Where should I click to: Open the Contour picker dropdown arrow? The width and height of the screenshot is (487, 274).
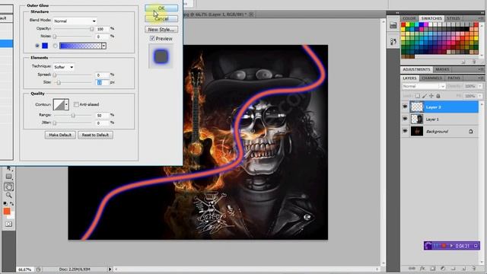pos(66,105)
